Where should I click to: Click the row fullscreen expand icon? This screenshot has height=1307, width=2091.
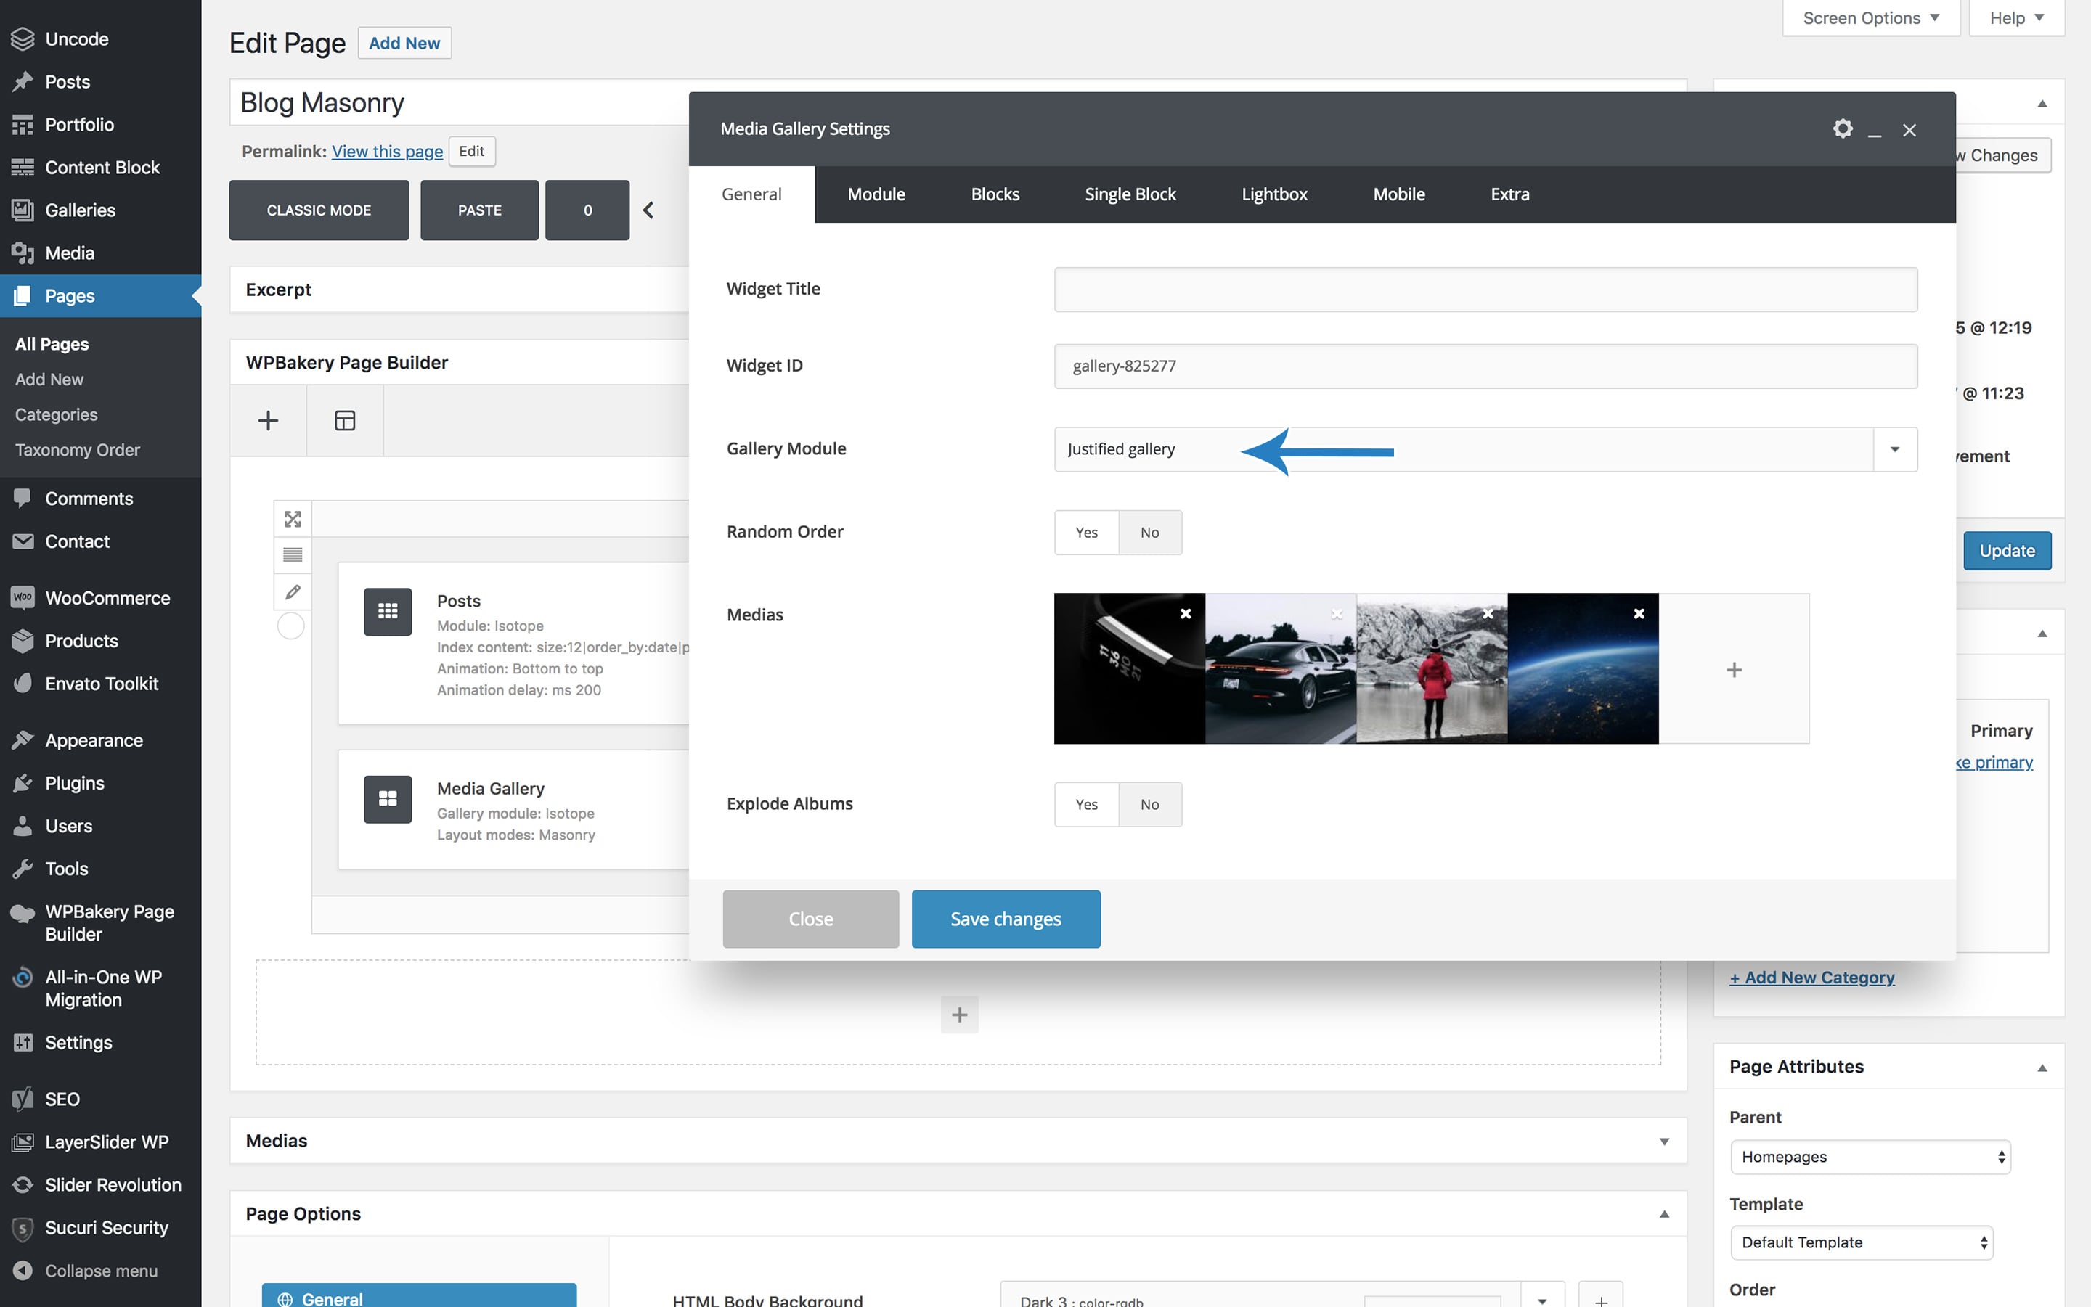pyautogui.click(x=293, y=519)
